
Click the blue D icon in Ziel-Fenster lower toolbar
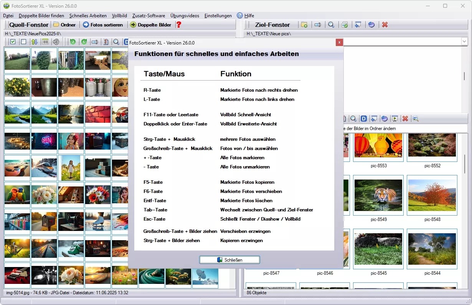(x=364, y=119)
